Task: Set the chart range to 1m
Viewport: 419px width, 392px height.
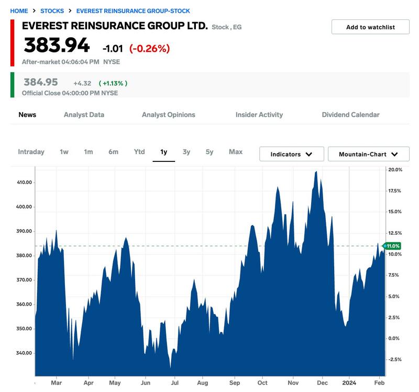Action: (89, 152)
